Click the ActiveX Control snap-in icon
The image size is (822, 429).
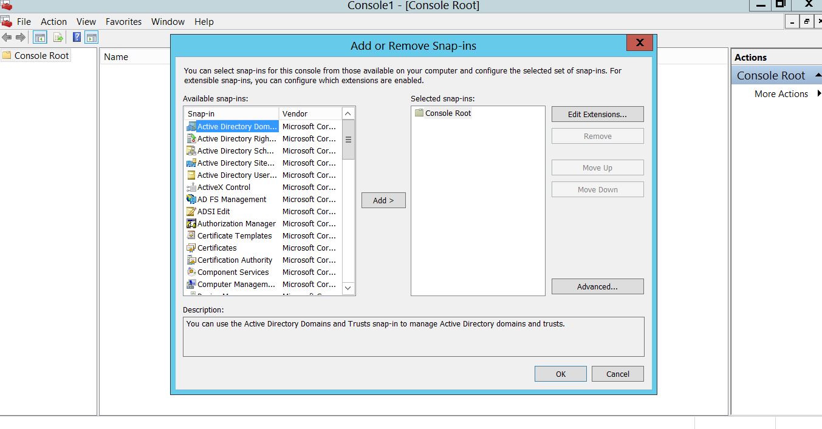(191, 187)
